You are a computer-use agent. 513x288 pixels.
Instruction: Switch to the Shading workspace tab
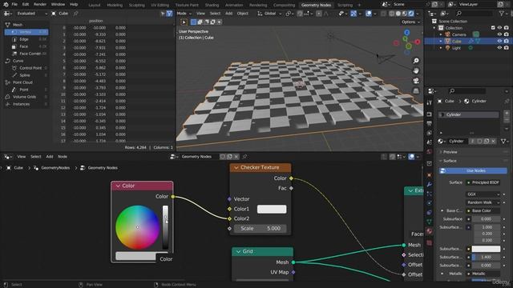[x=212, y=5]
